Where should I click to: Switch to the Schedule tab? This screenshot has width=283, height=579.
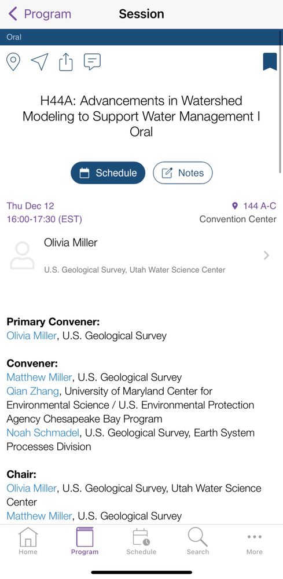tap(141, 541)
